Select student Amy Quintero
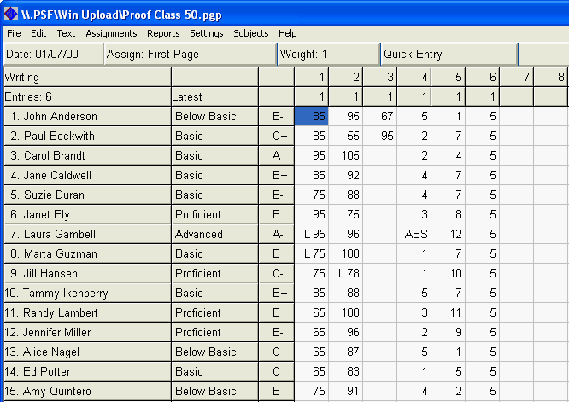The image size is (569, 402). pyautogui.click(x=87, y=391)
